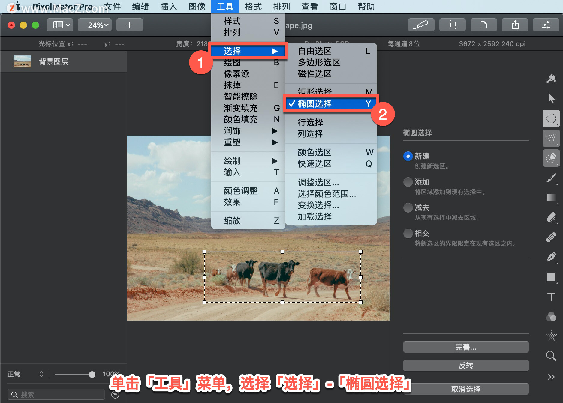Click the Crop toolbar button
This screenshot has width=563, height=403.
point(452,25)
